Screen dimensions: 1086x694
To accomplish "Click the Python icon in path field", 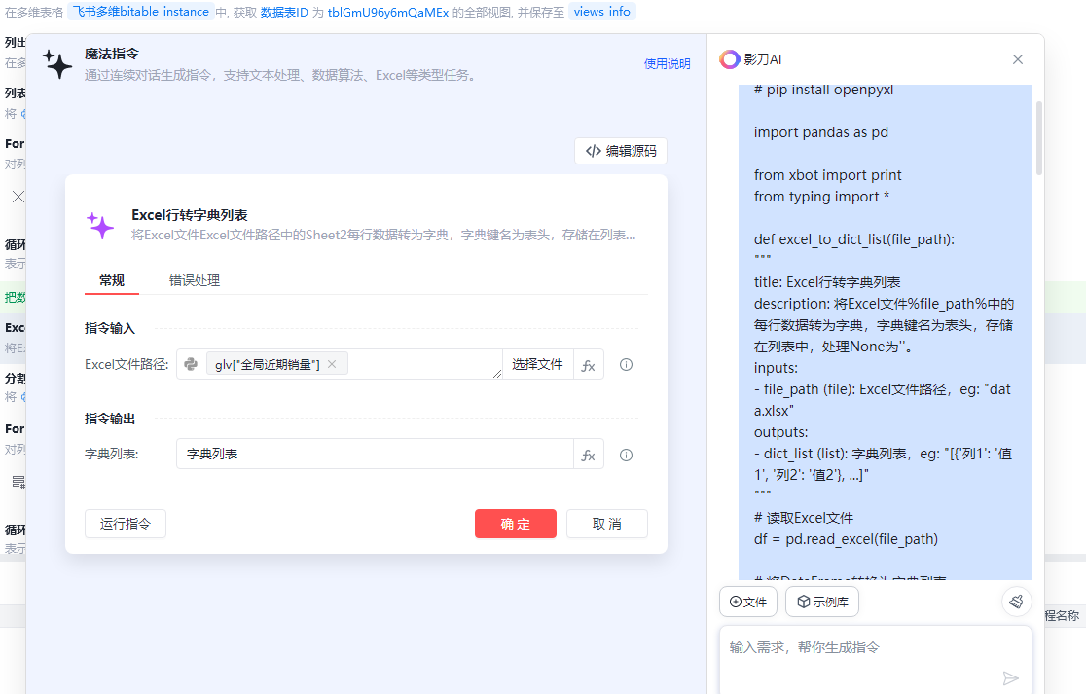I will point(191,364).
